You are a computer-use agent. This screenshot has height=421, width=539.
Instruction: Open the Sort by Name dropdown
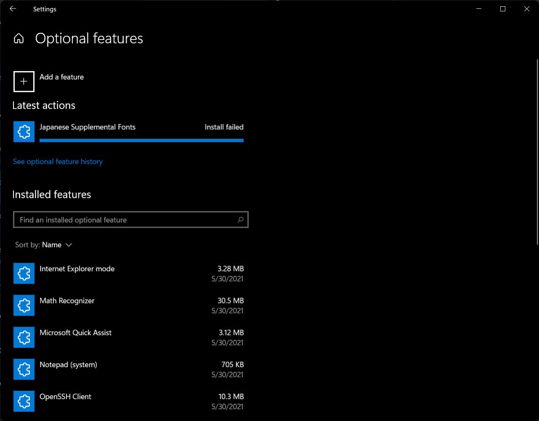click(x=44, y=245)
